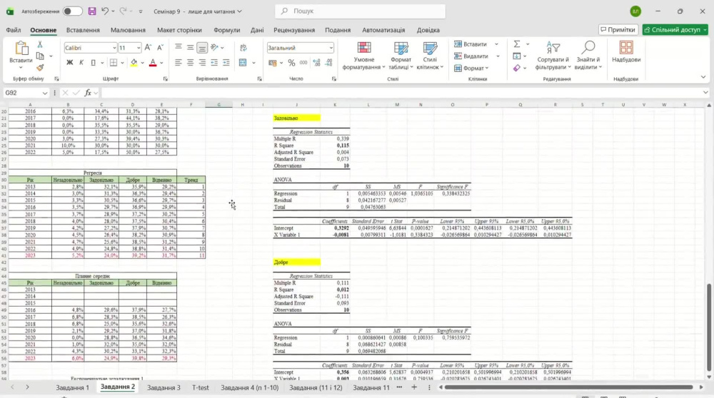Decrease font size with smaller A icon
This screenshot has width=714, height=398.
(160, 48)
